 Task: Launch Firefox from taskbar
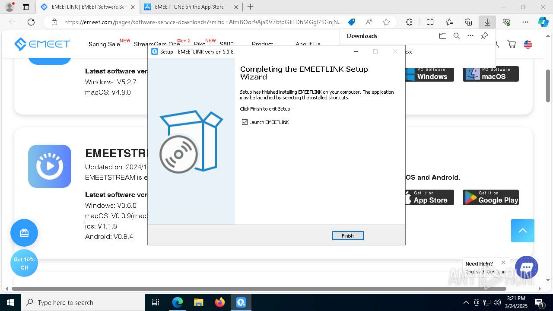(220, 302)
